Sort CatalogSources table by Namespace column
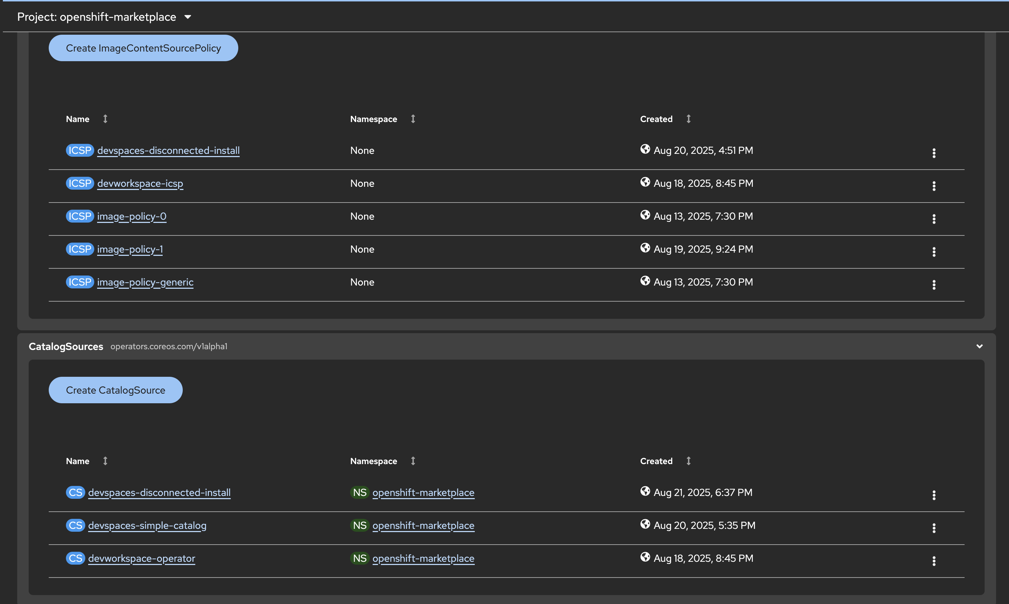 point(373,461)
